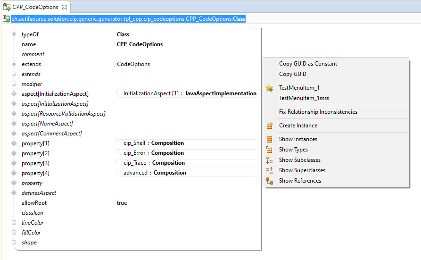Click the classIcon property label
421x260 pixels.
(x=33, y=213)
